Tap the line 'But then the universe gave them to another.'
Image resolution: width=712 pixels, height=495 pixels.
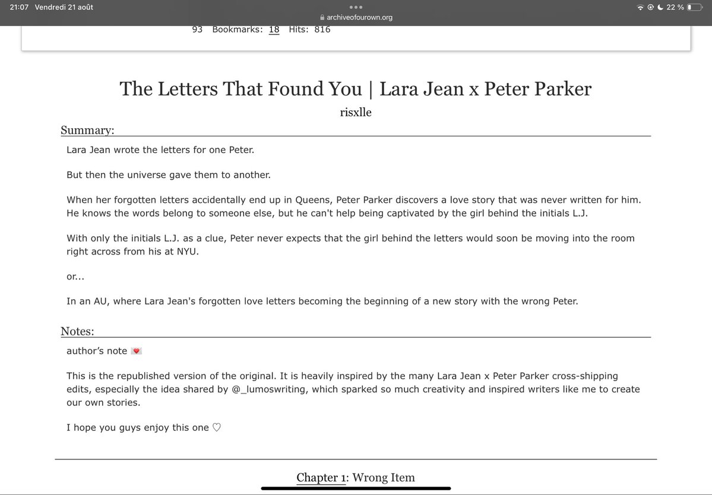pos(169,174)
